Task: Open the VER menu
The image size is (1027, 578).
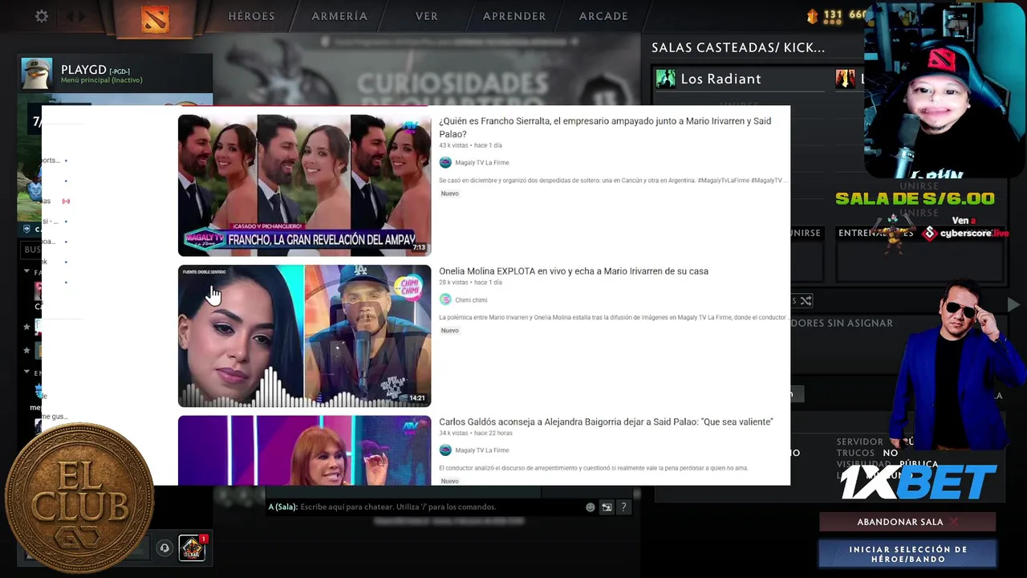Action: click(427, 16)
